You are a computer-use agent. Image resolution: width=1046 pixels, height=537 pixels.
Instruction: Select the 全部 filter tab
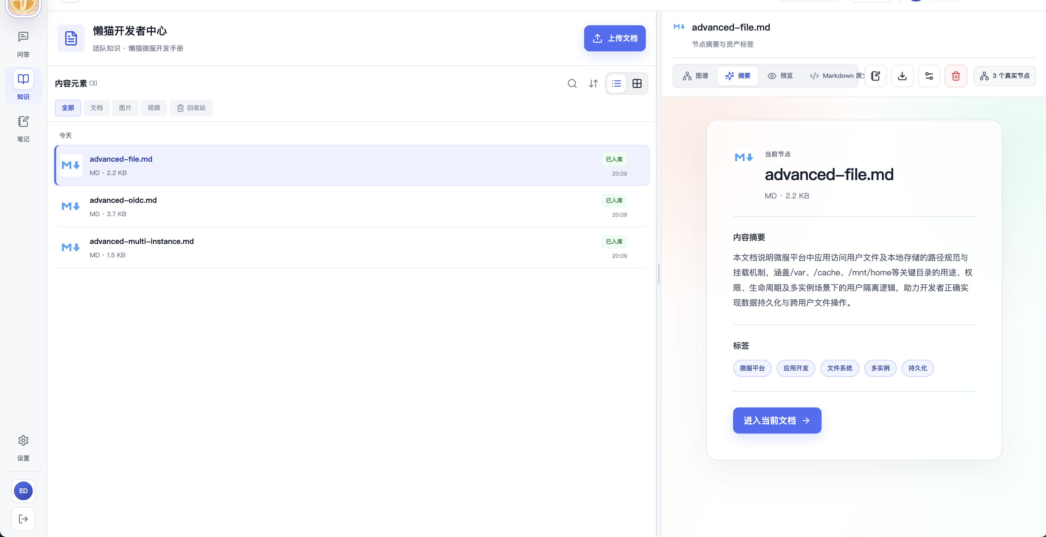pyautogui.click(x=68, y=108)
